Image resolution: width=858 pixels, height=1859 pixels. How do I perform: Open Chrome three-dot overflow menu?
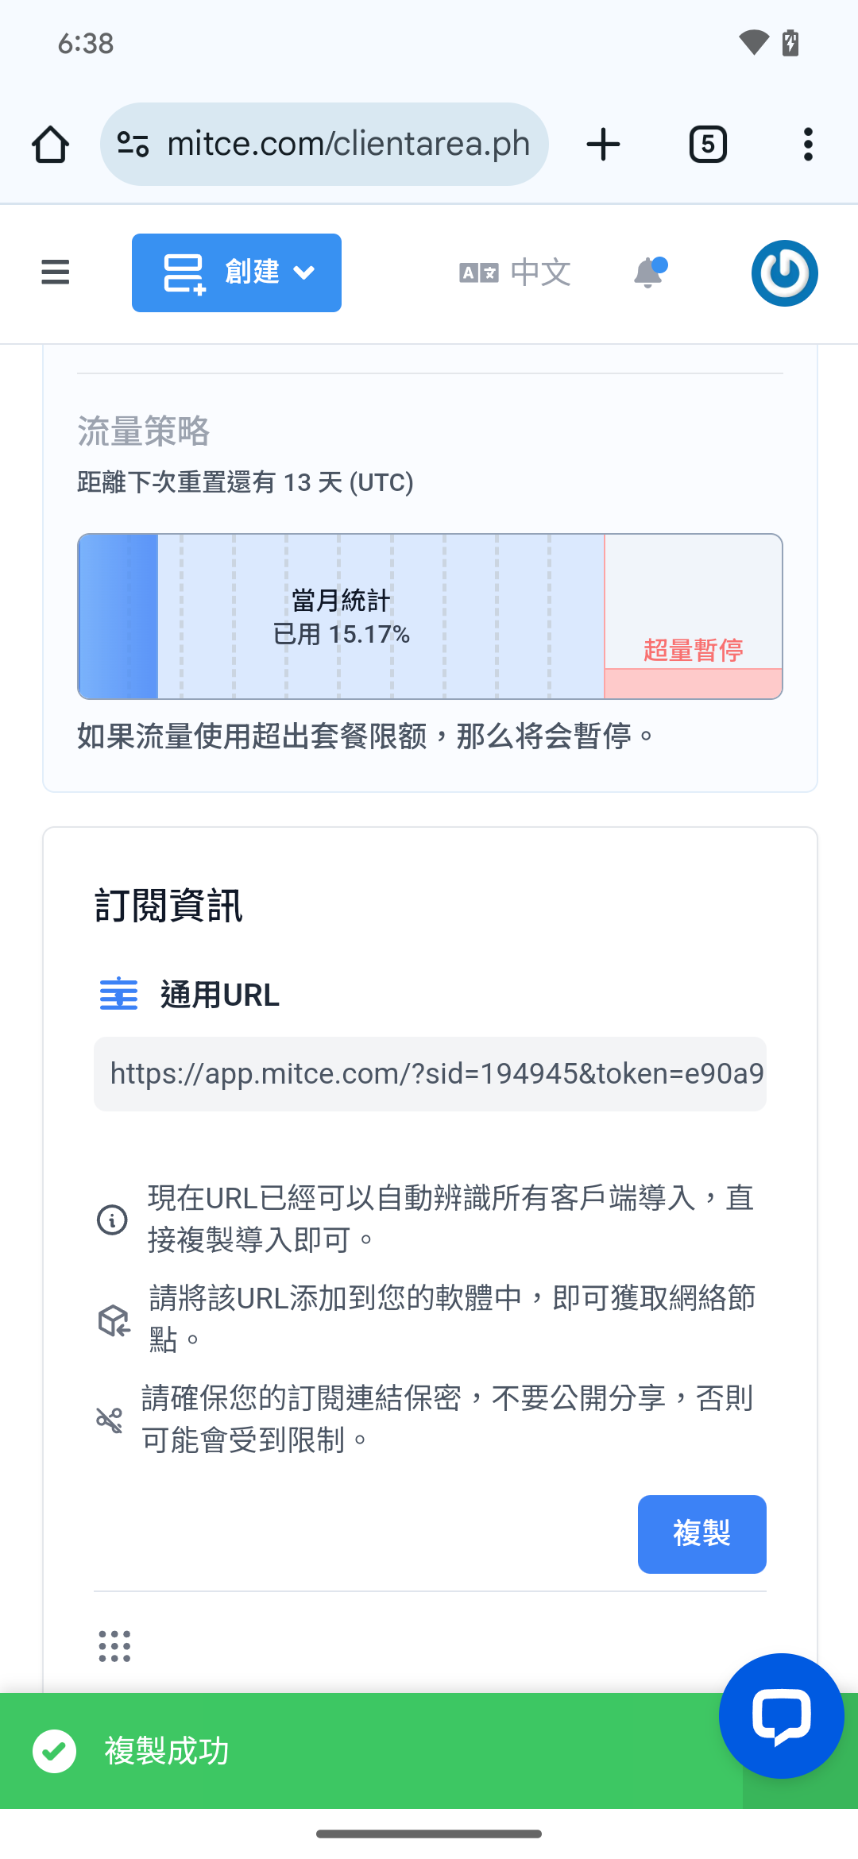tap(808, 145)
